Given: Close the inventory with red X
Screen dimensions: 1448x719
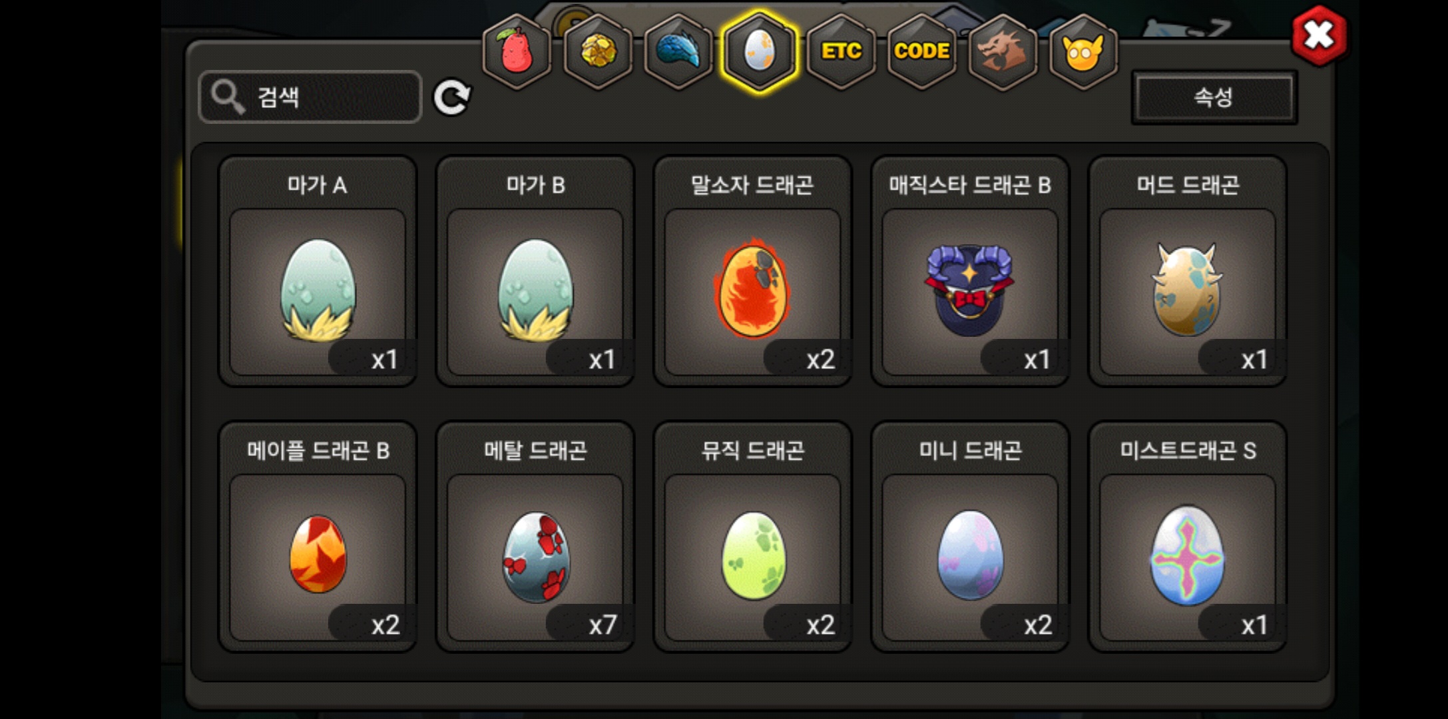Looking at the screenshot, I should pyautogui.click(x=1319, y=36).
